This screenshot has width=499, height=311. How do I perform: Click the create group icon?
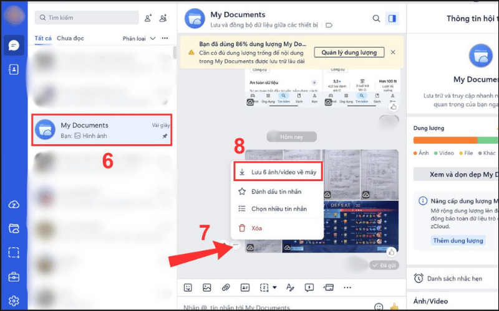163,18
